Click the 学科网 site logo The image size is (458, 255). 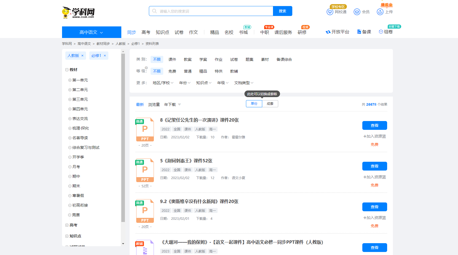pyautogui.click(x=78, y=12)
